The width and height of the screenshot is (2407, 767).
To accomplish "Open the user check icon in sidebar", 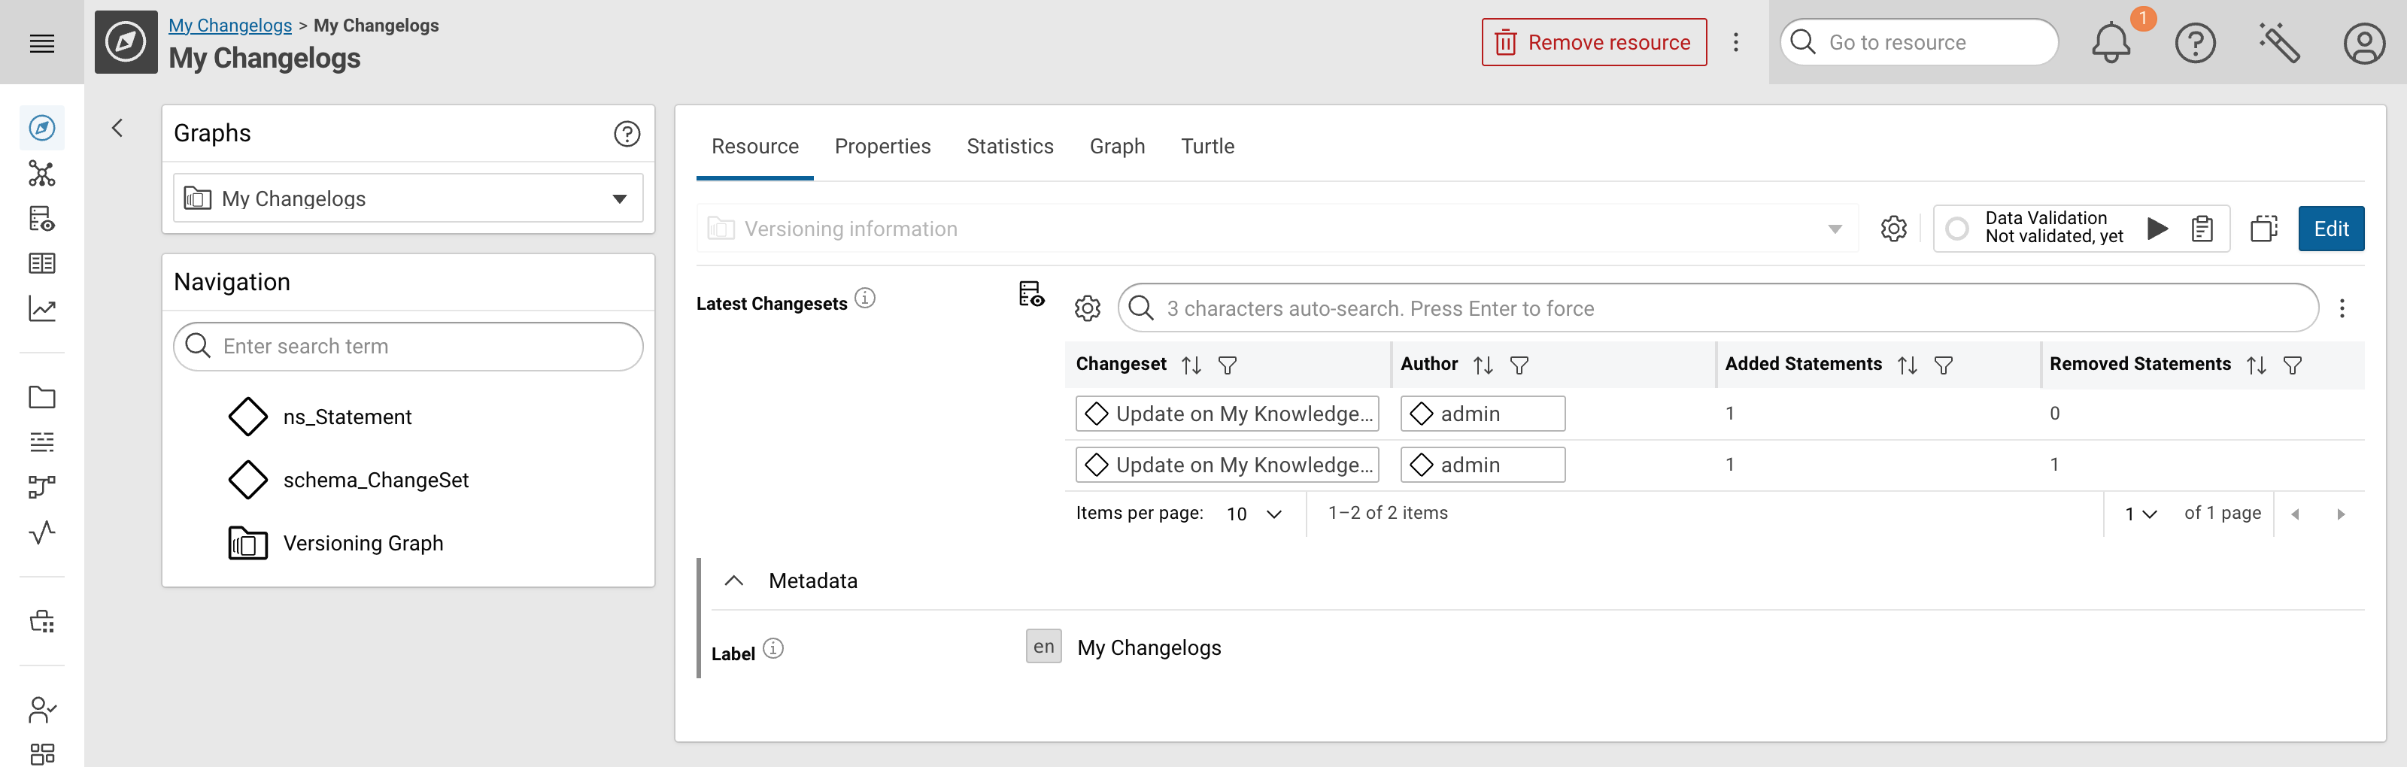I will click(x=42, y=710).
